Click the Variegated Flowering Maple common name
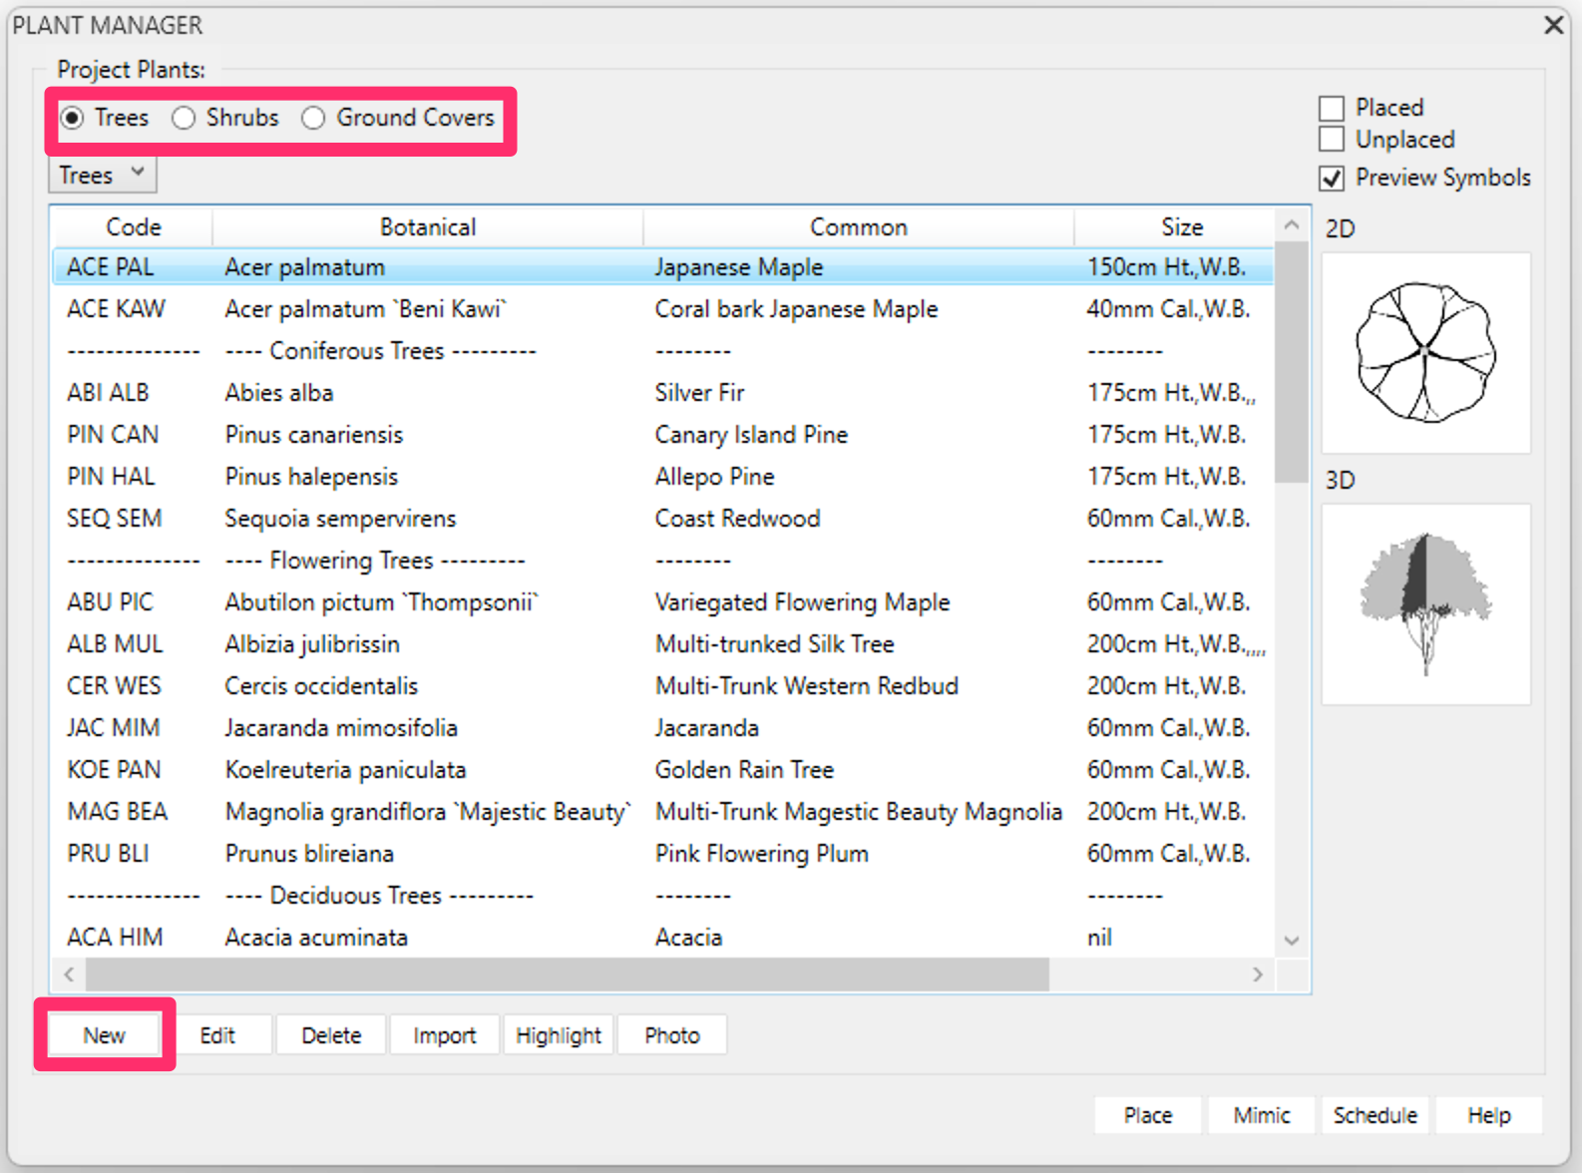Image resolution: width=1582 pixels, height=1173 pixels. (802, 602)
